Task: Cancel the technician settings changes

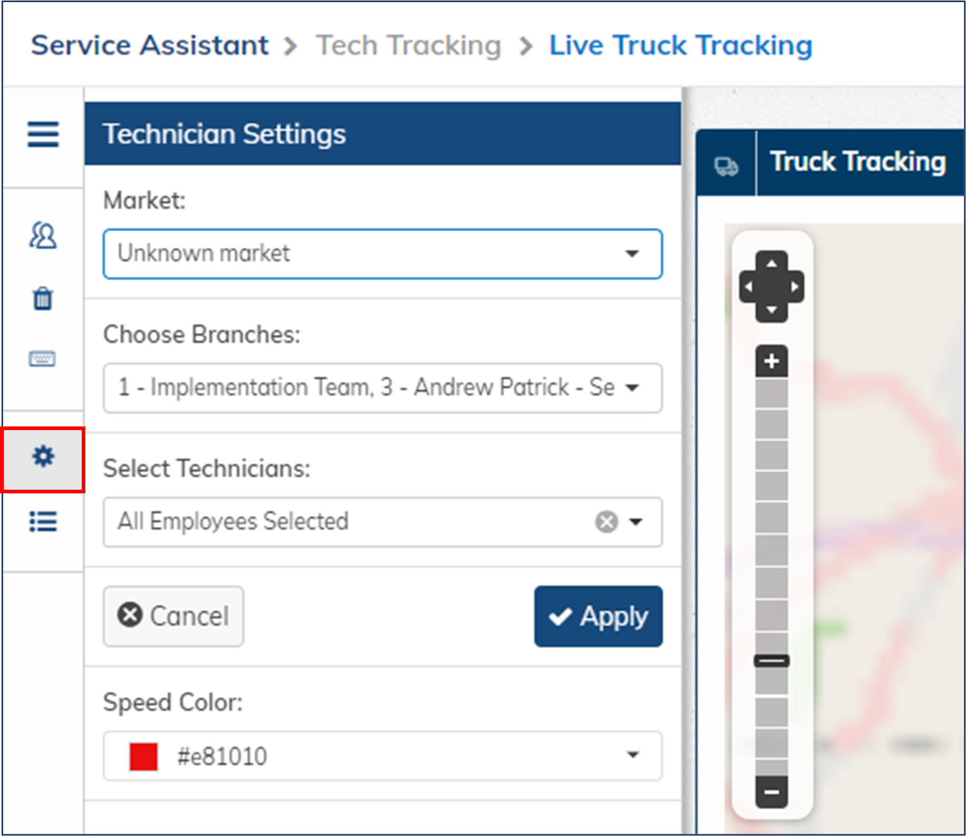Action: coord(173,616)
